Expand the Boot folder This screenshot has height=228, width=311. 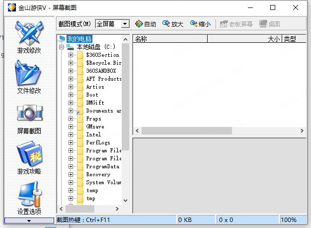click(71, 95)
